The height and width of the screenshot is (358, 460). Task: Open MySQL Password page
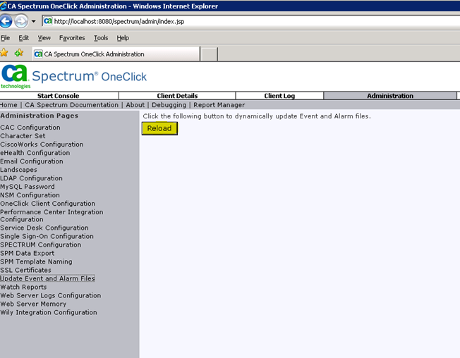tap(28, 187)
